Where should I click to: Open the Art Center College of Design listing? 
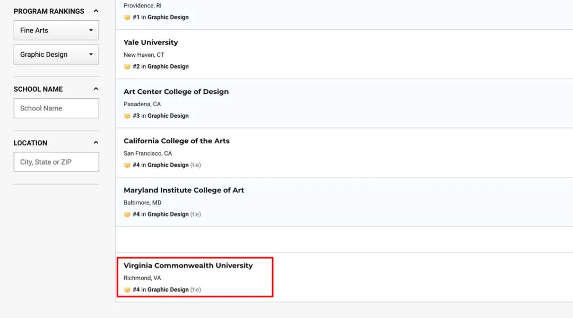(176, 92)
